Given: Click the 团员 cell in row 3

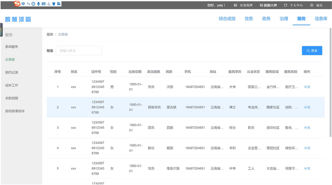Looking at the screenshot, I should click(x=151, y=128).
